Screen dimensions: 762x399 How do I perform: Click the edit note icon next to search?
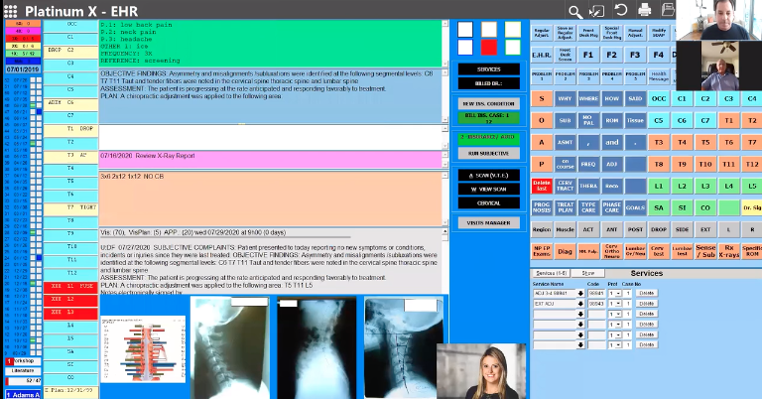coord(596,11)
